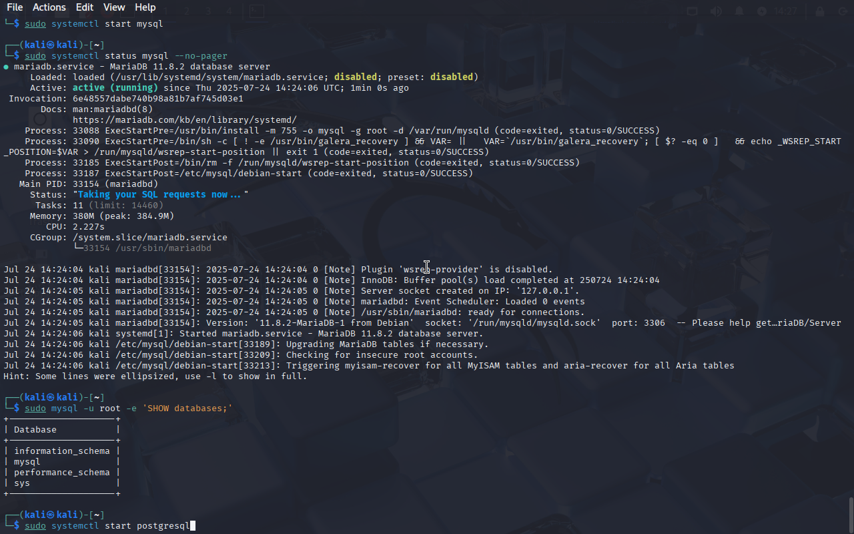The width and height of the screenshot is (854, 534).
Task: Click the 'InnoDB: Buffer pool(s) load completed' log line
Action: [x=332, y=280]
